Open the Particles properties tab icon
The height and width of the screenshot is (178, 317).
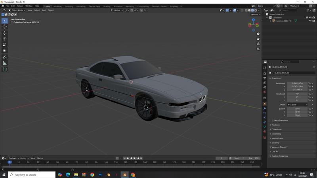tap(265, 113)
